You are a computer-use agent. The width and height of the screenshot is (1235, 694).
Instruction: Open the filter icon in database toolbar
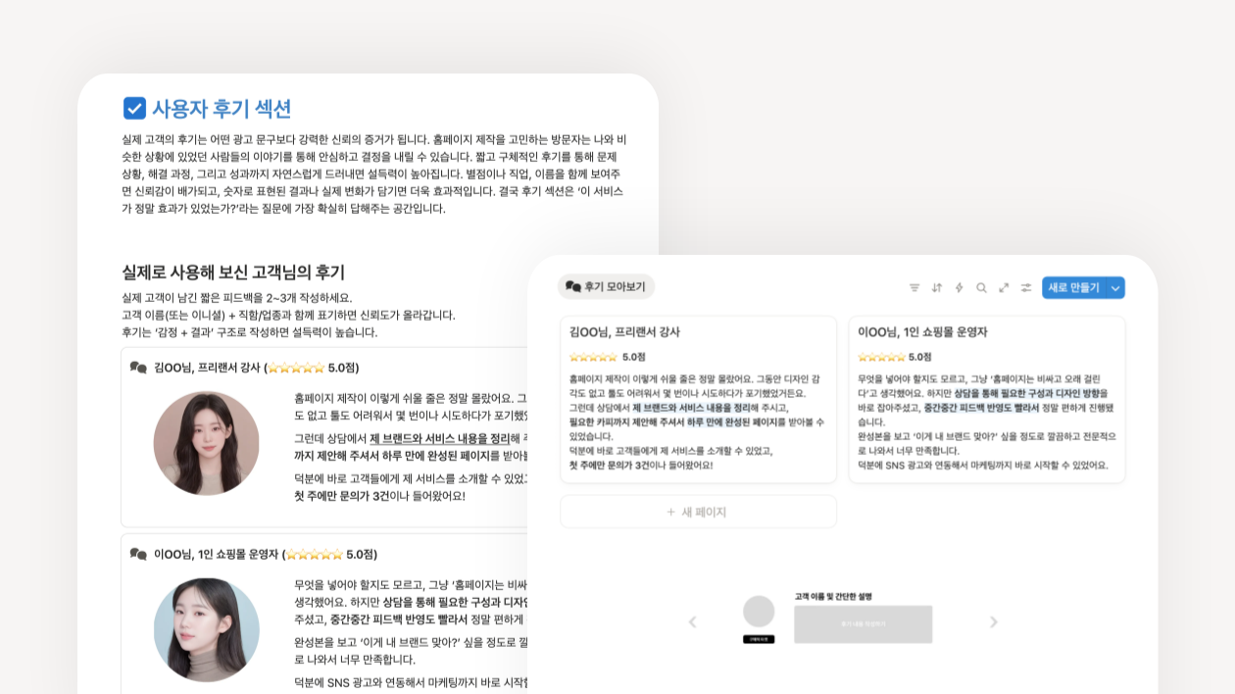click(x=914, y=287)
